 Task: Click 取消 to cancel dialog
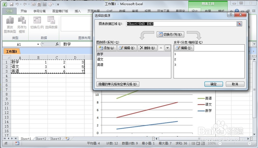point(235,84)
